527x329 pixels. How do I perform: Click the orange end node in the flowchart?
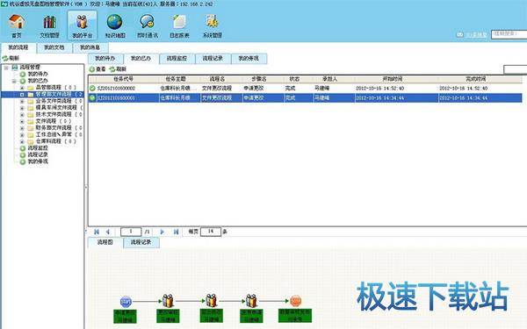pos(295,301)
